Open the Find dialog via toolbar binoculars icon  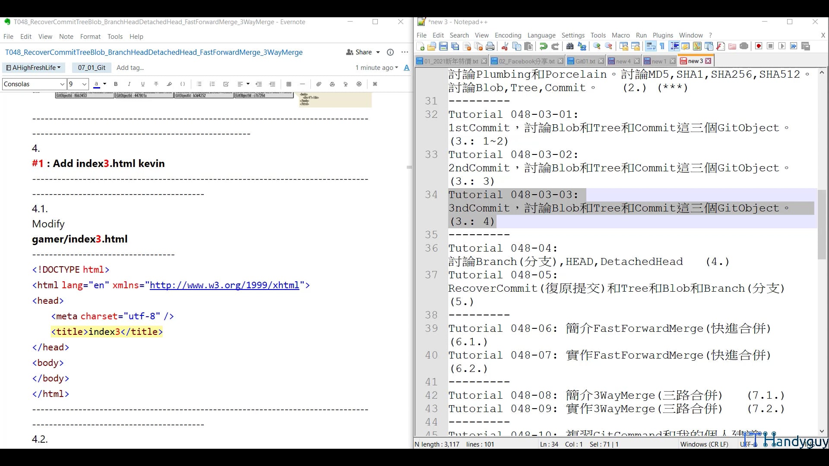(x=569, y=46)
